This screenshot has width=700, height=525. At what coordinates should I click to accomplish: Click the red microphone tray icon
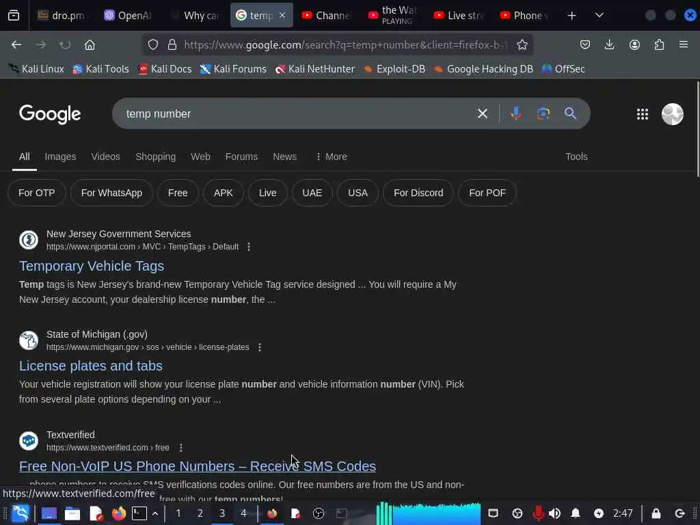click(538, 513)
